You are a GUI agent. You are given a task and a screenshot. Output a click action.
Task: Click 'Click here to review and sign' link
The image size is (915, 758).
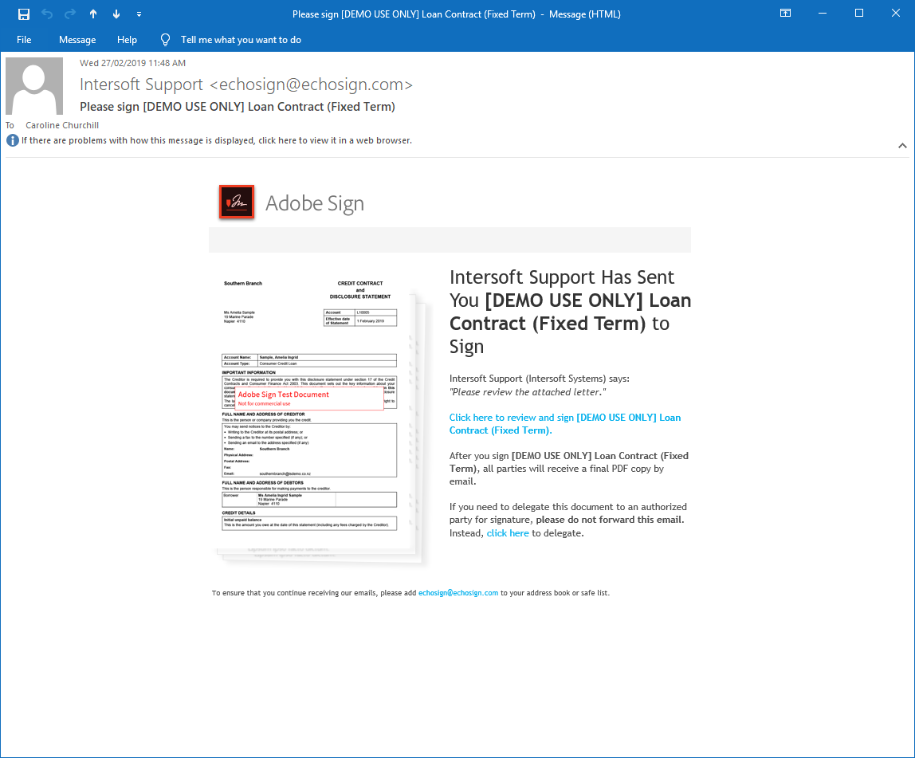[565, 424]
